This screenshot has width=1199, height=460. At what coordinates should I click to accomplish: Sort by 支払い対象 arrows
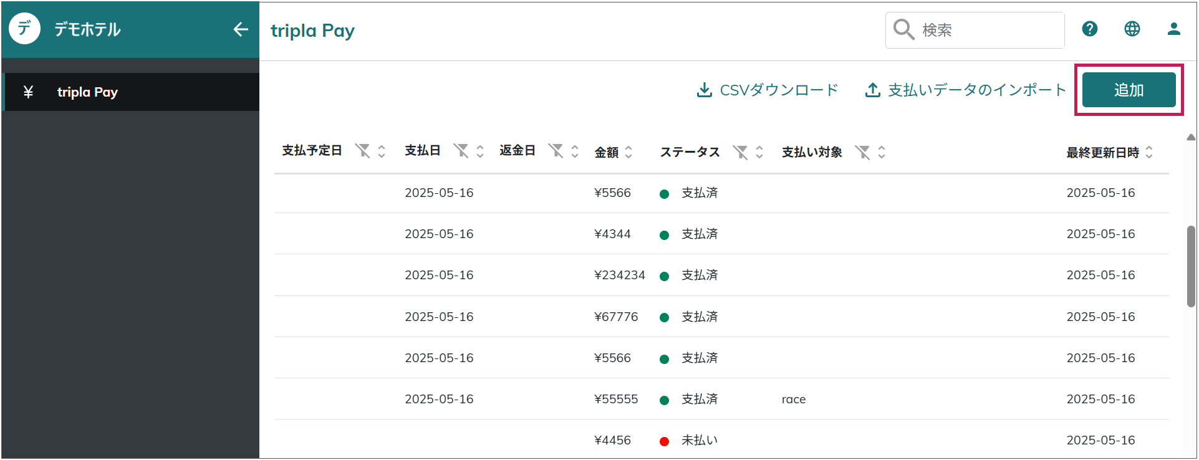882,152
